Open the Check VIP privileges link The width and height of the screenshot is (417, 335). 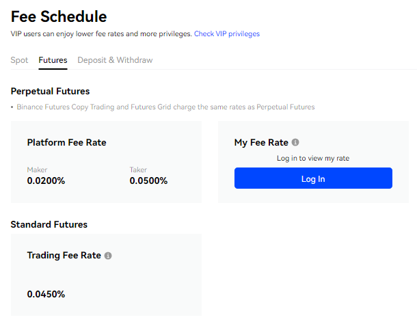point(227,33)
